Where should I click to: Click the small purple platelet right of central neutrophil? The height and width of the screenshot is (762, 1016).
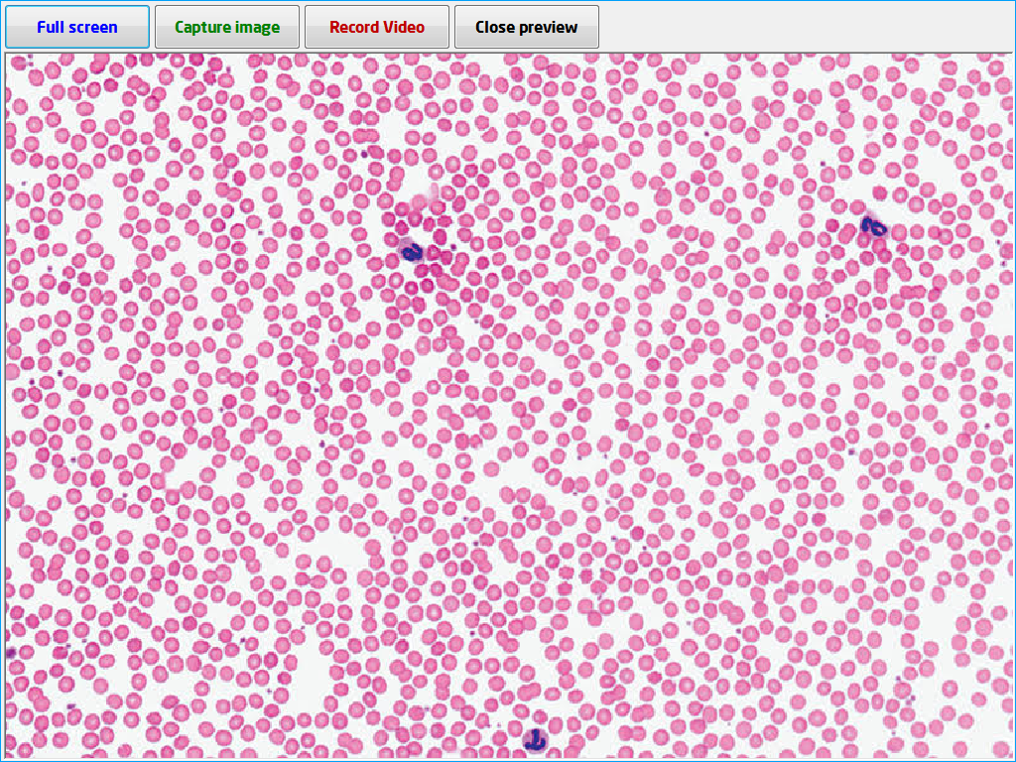[453, 247]
